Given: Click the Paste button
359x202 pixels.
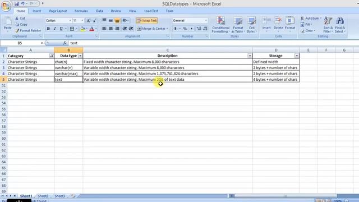Looking at the screenshot, I should (x=7, y=24).
